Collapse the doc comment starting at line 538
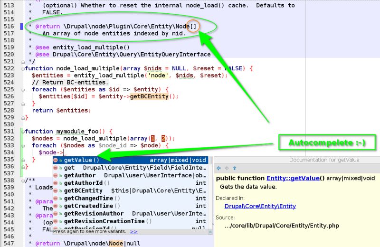 coord(23,180)
